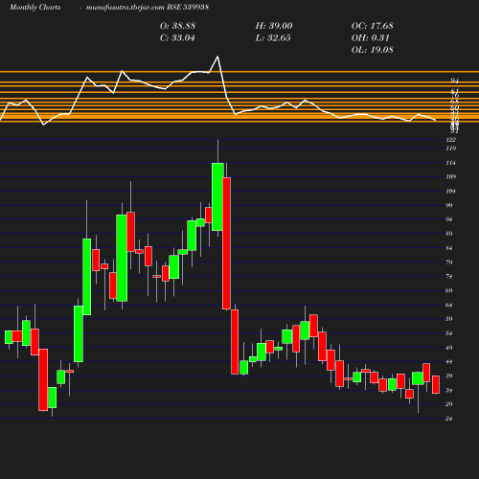The height and width of the screenshot is (479, 479).
Task: Click the "Monthly Charts" title text
Action: [x=34, y=7]
